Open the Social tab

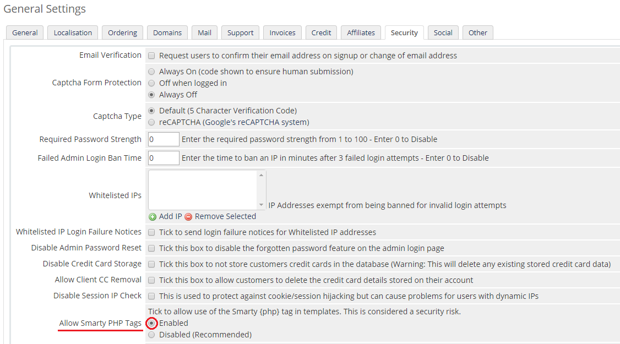[443, 33]
